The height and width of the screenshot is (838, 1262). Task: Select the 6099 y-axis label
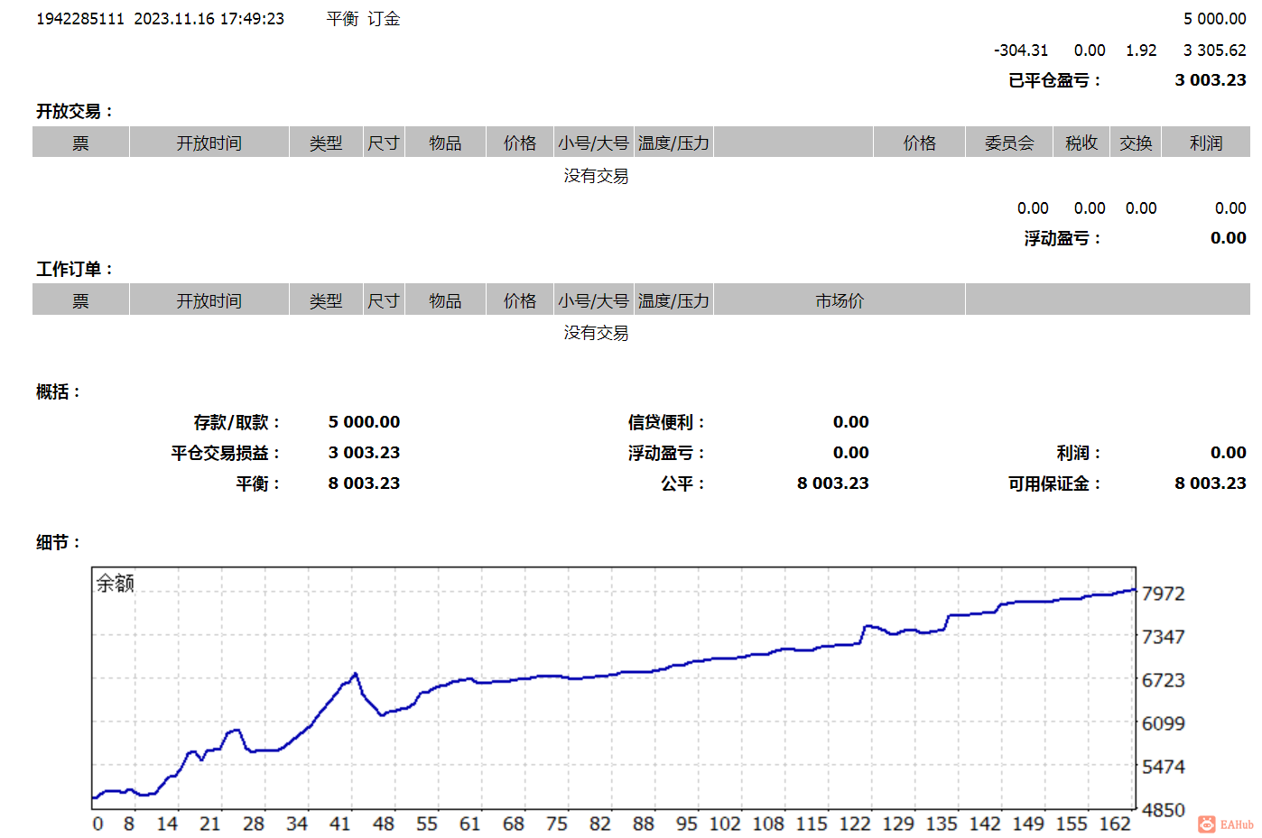click(1163, 723)
